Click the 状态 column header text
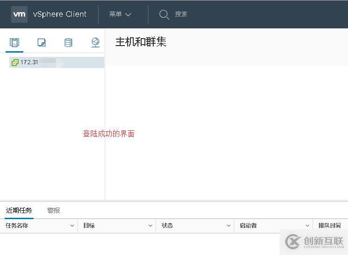This screenshot has height=255, width=348. click(x=167, y=226)
